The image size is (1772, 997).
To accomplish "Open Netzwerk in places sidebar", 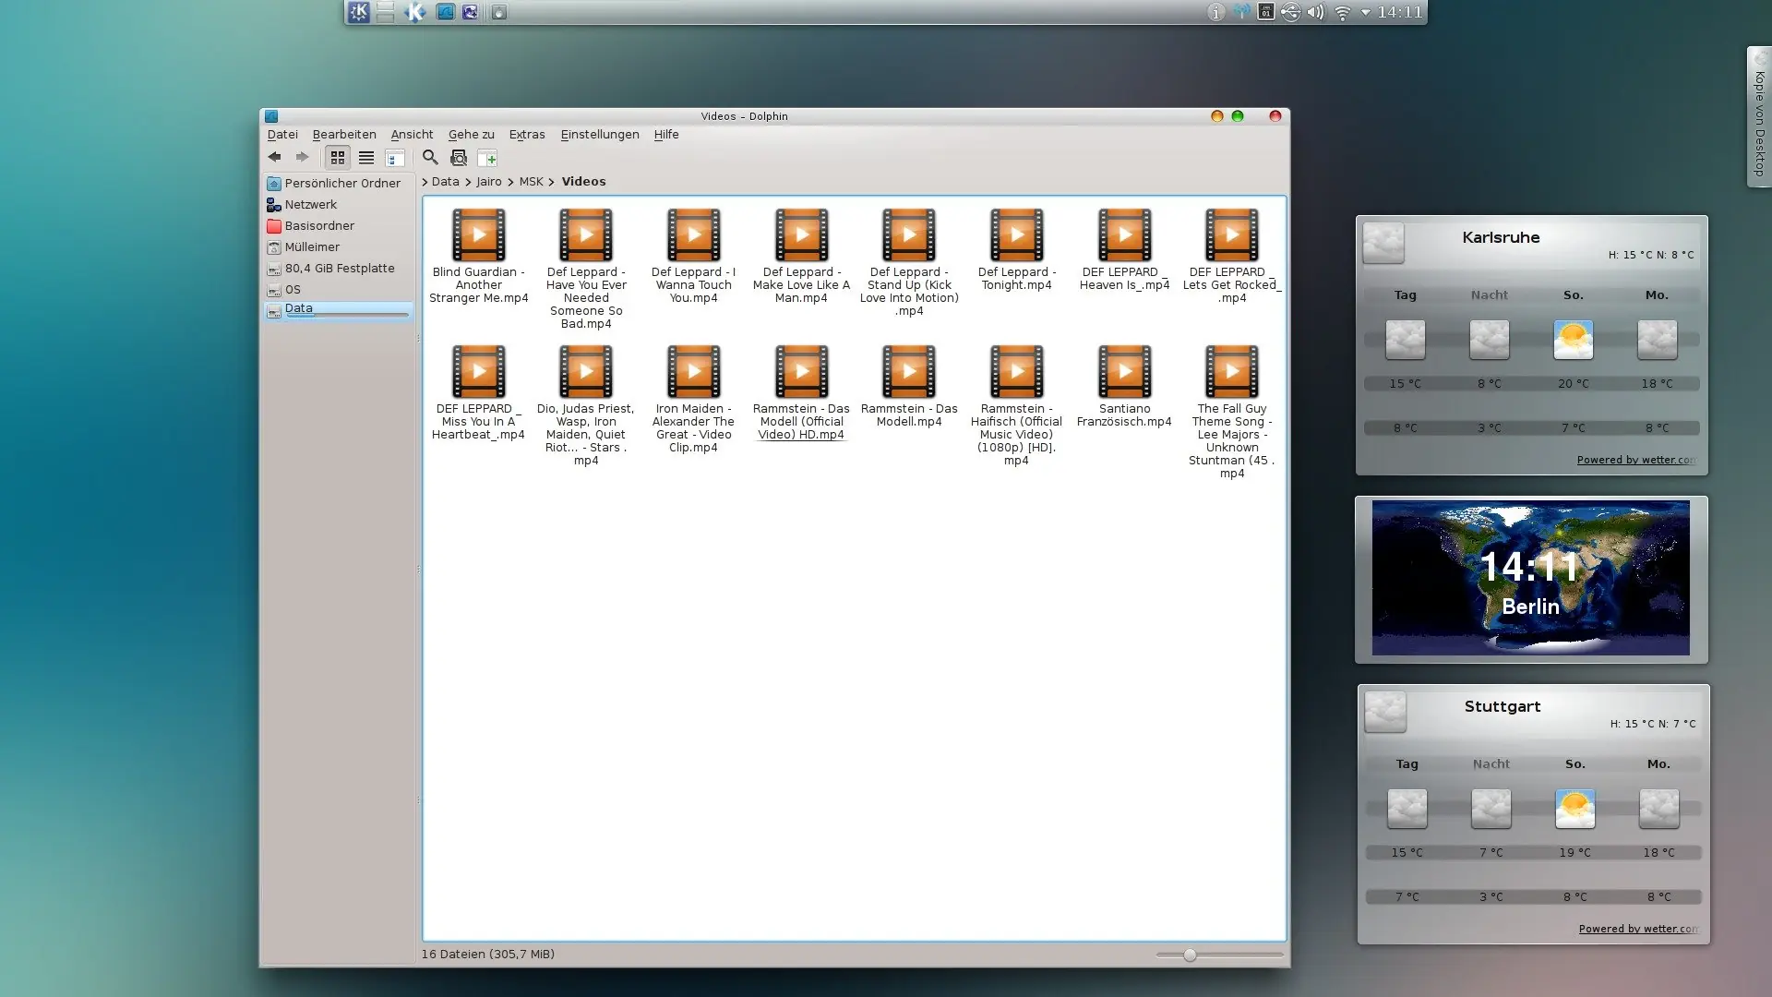I will point(339,205).
